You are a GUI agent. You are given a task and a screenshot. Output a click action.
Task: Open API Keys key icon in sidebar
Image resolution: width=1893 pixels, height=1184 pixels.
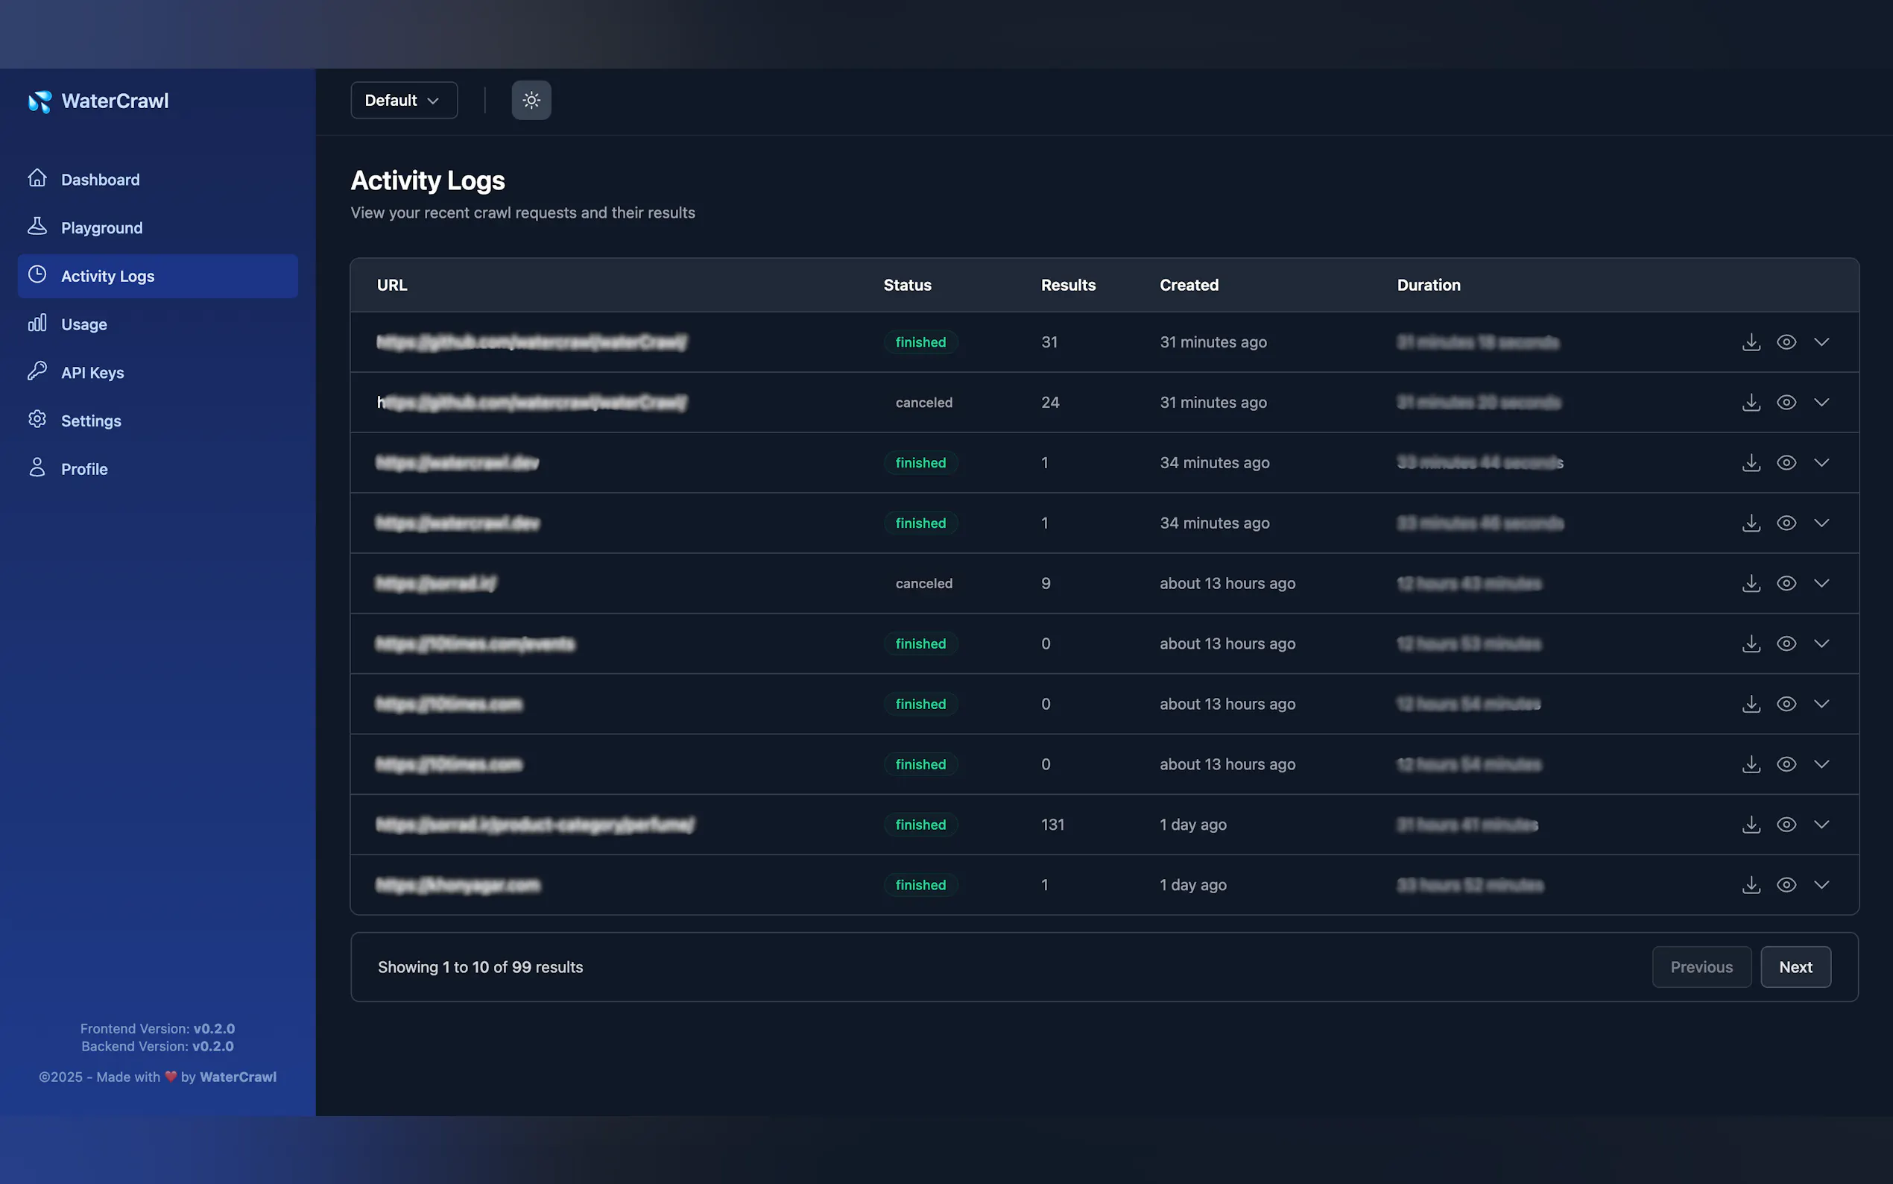point(37,371)
